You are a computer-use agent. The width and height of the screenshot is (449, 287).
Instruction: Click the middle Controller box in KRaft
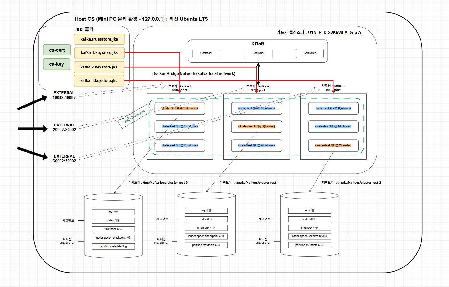coord(259,53)
